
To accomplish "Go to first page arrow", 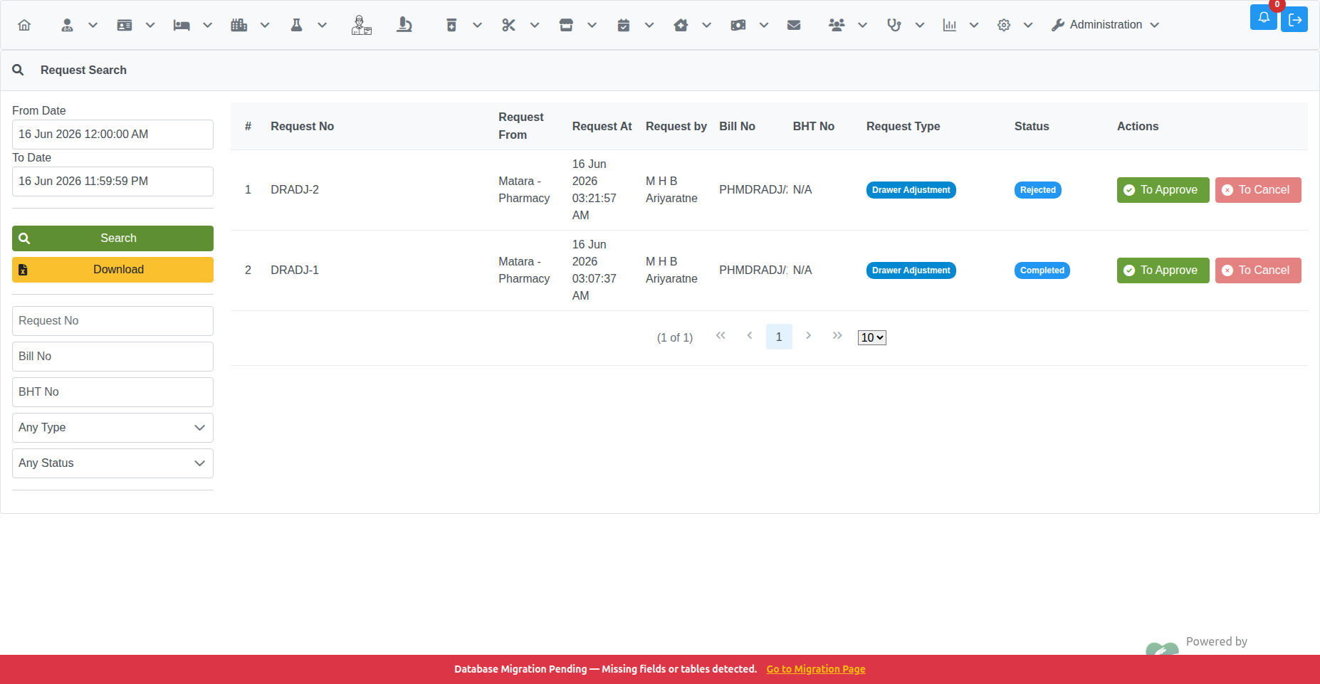I will (x=721, y=335).
